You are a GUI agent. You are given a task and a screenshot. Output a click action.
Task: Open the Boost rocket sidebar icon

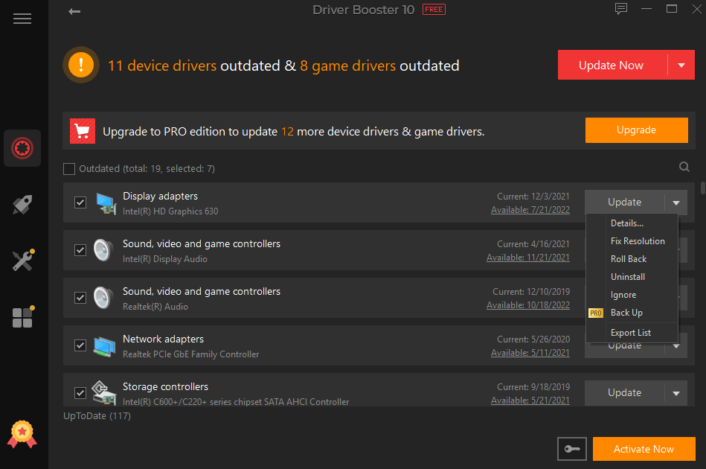[22, 205]
